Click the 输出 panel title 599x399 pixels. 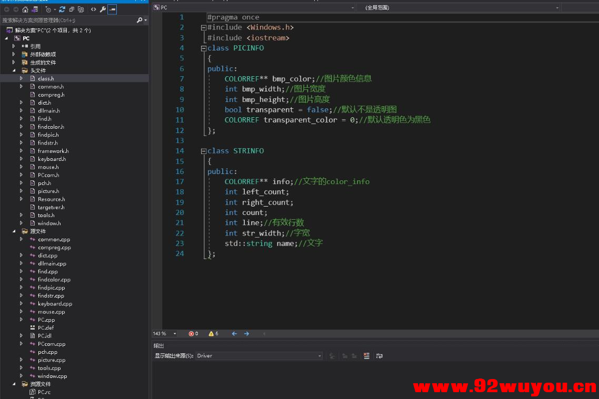[x=158, y=345]
